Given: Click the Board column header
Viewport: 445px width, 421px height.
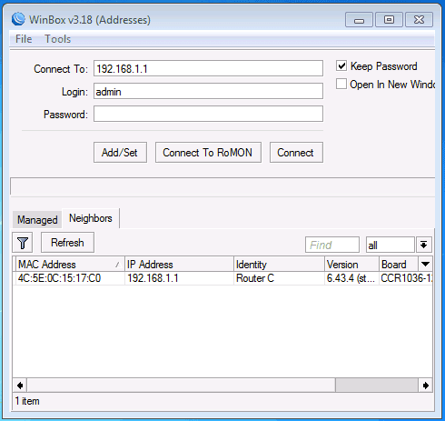Looking at the screenshot, I should click(399, 264).
